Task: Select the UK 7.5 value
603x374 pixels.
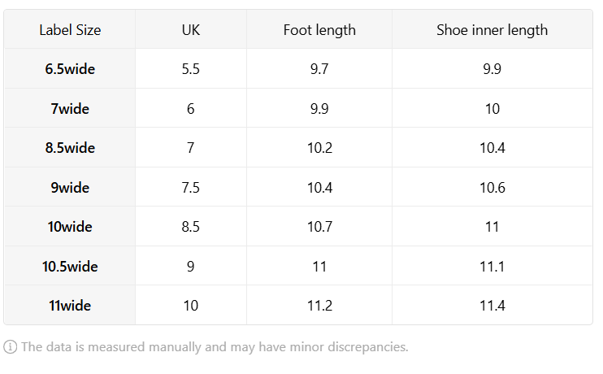Action: pos(191,187)
